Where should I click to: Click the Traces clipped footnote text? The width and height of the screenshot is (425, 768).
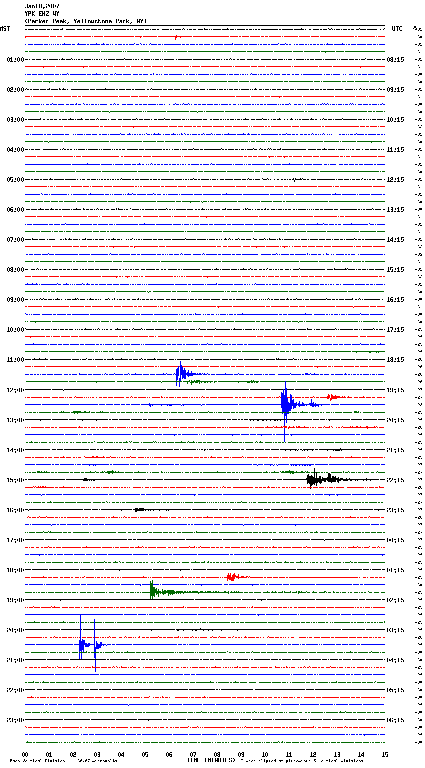[302, 761]
